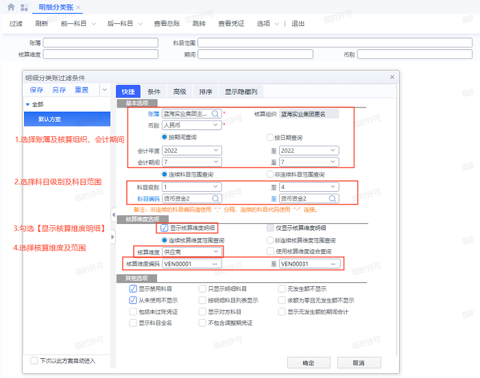480x378 pixels.
Task: Open the 核算维度 供应商 dropdown
Action: [215, 253]
